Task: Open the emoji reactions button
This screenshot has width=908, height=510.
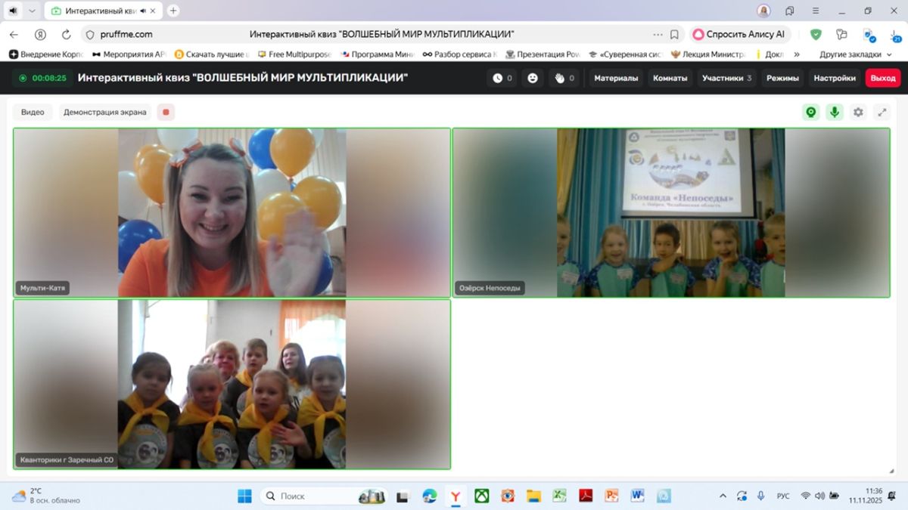Action: 533,78
